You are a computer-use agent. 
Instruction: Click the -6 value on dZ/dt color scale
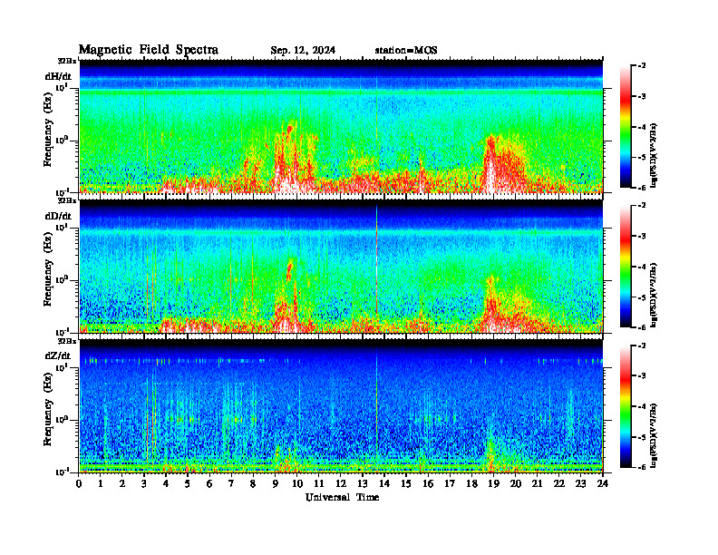[x=642, y=467]
